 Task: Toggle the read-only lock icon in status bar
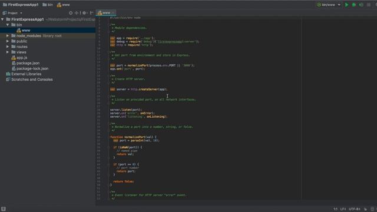pos(365,209)
